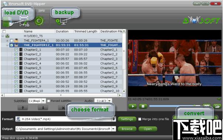Screen dimensions: 223x140
Task: Uncheck the Chapter2_4 checkbox
Action: click(x=16, y=64)
